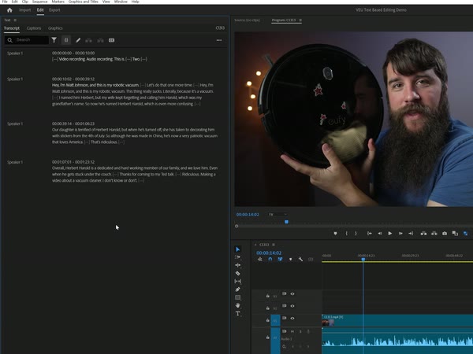The height and width of the screenshot is (354, 473).
Task: Click the Lift button in Program monitor
Action: point(423,234)
